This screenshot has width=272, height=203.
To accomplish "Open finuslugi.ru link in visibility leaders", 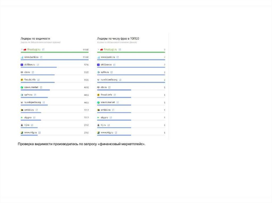I will (34, 49).
